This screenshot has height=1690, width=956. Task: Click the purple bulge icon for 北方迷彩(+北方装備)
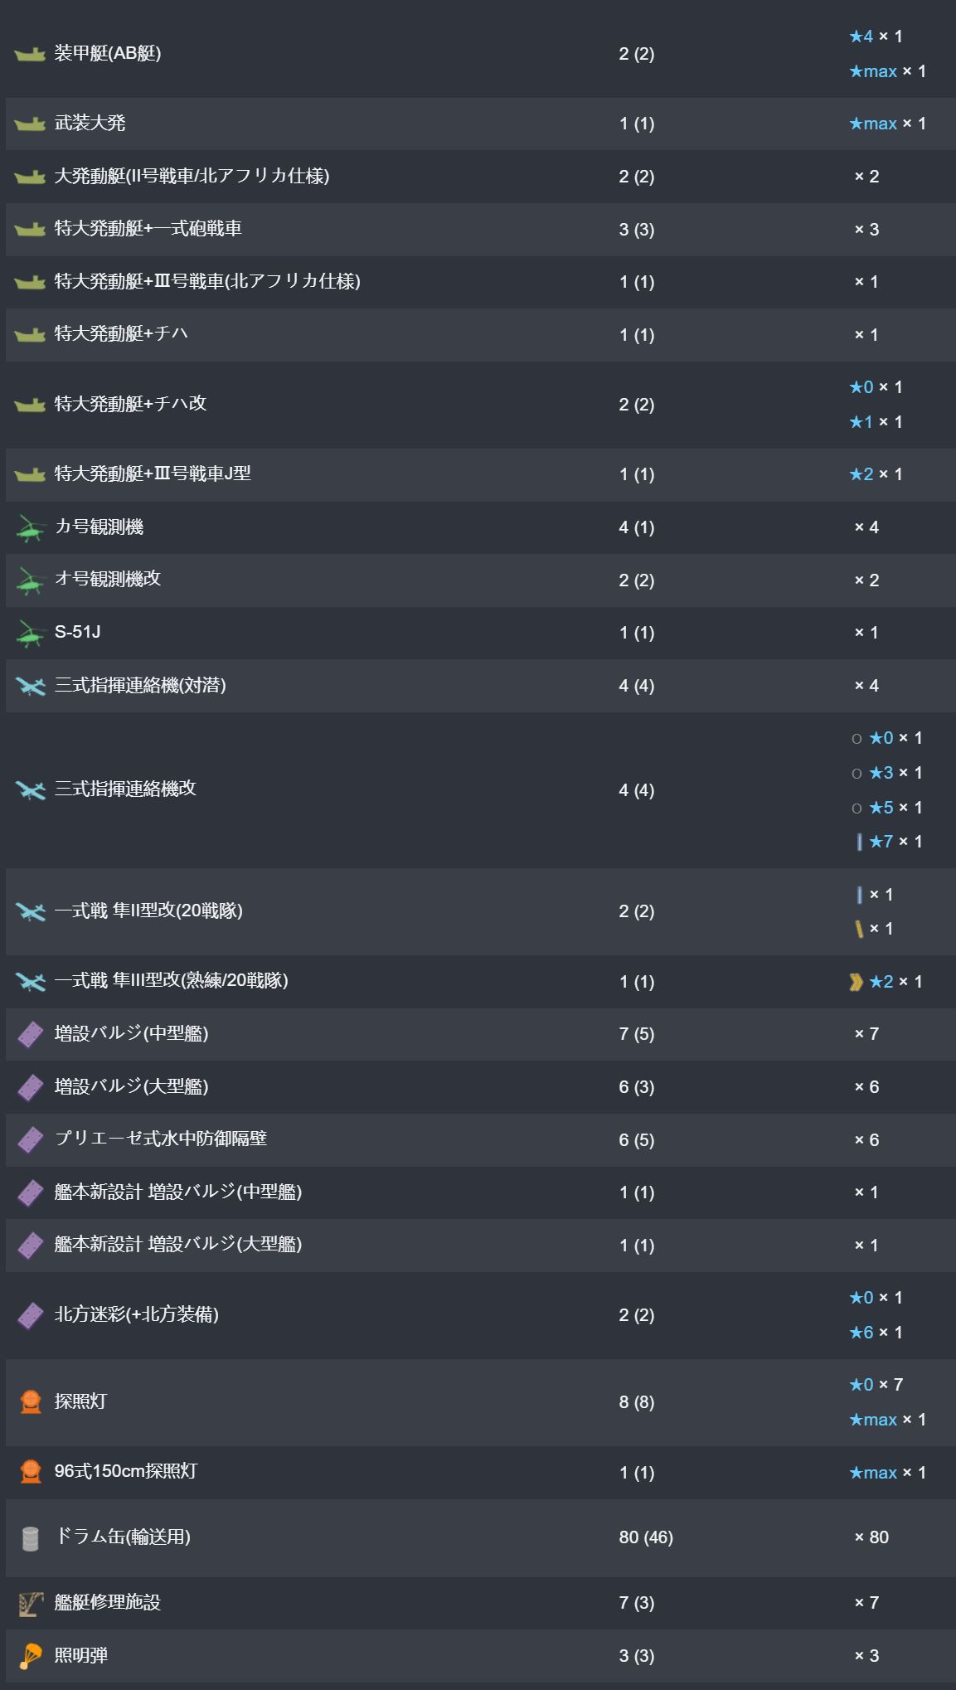(30, 1315)
